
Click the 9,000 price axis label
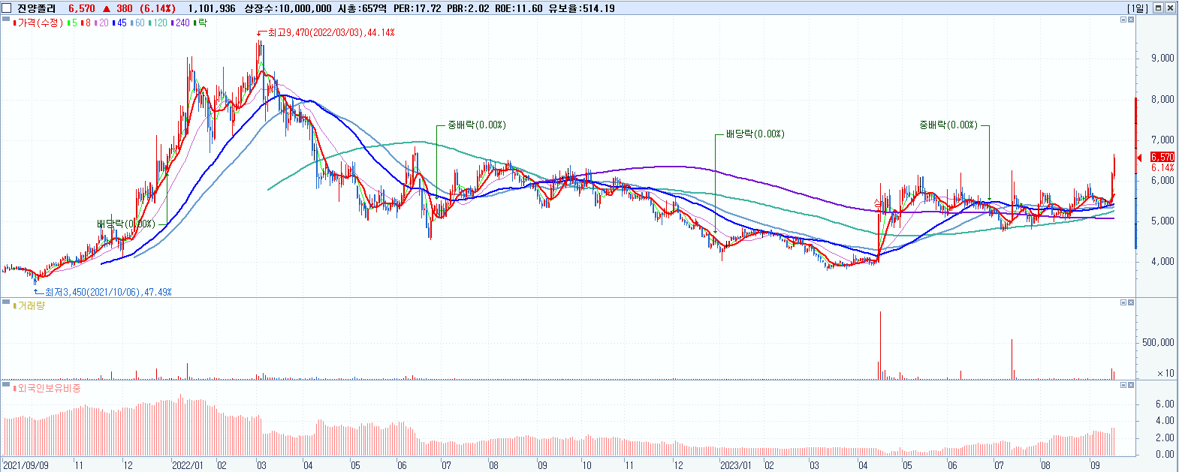[1163, 59]
